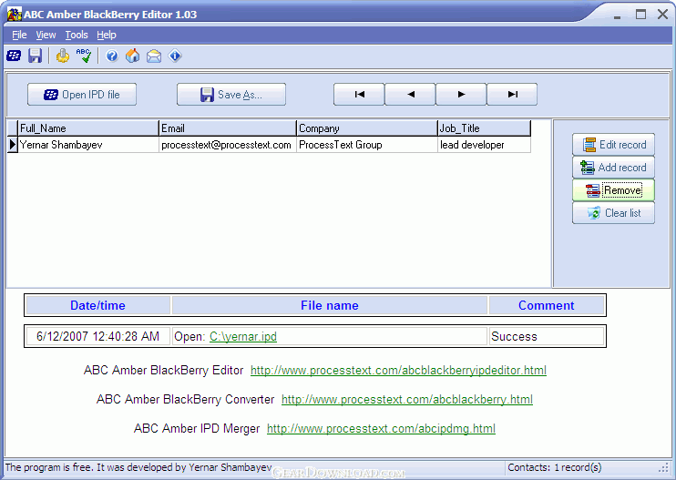Click the Contacts: 1 record(s) status text
Image resolution: width=676 pixels, height=480 pixels.
coord(555,467)
